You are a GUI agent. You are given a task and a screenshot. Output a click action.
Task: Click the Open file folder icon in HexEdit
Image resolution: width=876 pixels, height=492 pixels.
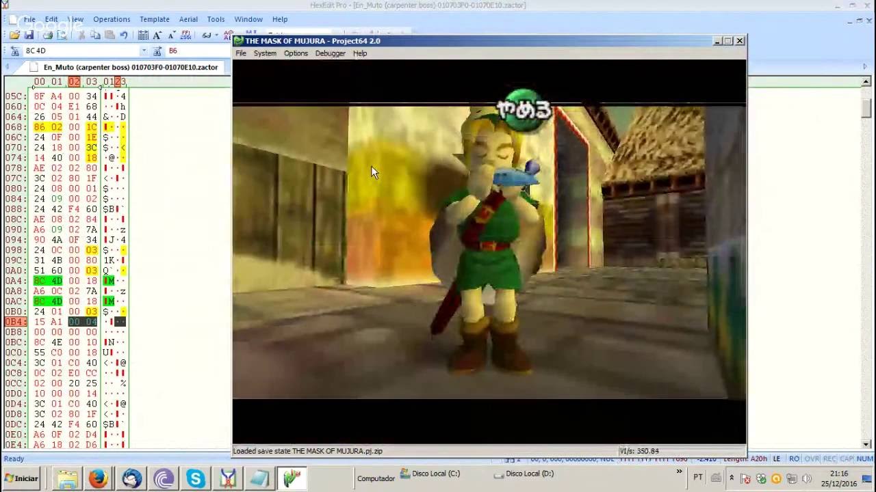point(14,35)
